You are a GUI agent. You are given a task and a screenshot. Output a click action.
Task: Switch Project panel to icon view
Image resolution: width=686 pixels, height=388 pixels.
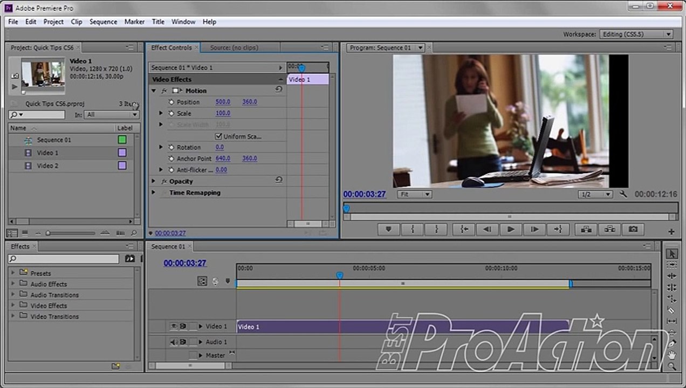click(24, 233)
